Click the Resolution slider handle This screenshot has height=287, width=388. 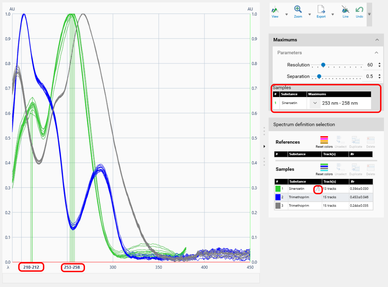323,65
